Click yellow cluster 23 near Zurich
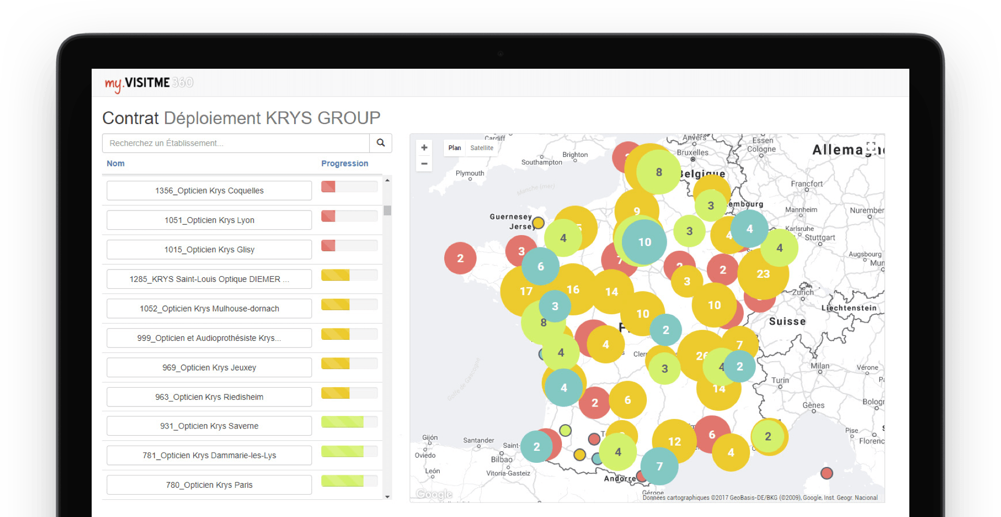Image resolution: width=1001 pixels, height=517 pixels. pos(763,274)
